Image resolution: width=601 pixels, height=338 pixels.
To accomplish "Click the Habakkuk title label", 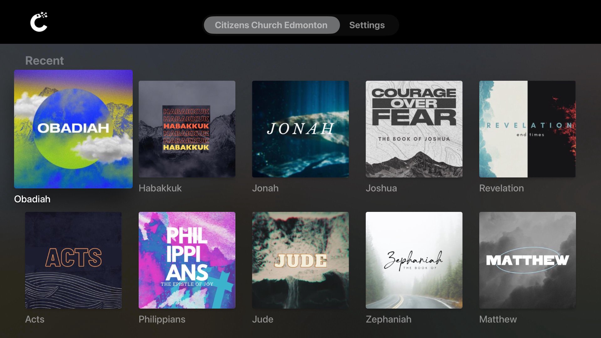I will pyautogui.click(x=160, y=188).
